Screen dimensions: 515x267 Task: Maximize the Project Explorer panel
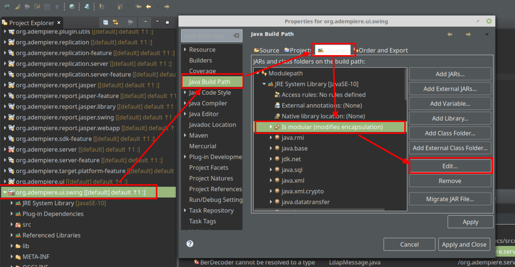pos(167,22)
